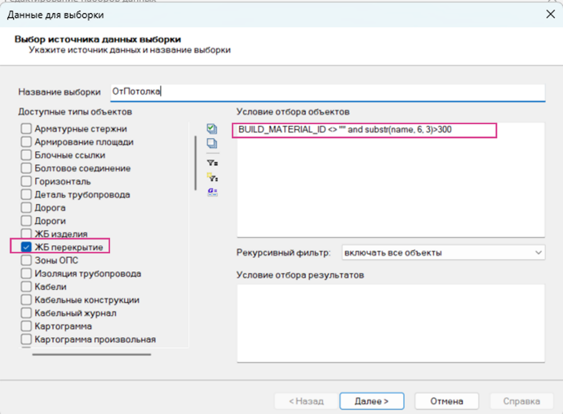Click the Отмена button
Viewport: 563px width, 414px height.
(446, 401)
